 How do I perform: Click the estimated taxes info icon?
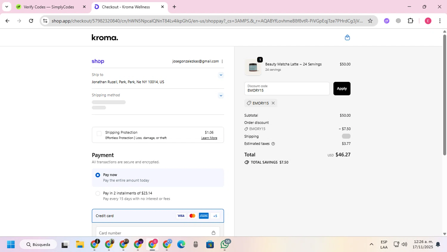[273, 144]
